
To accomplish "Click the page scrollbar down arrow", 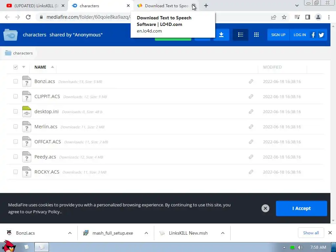I will click(x=333, y=220).
